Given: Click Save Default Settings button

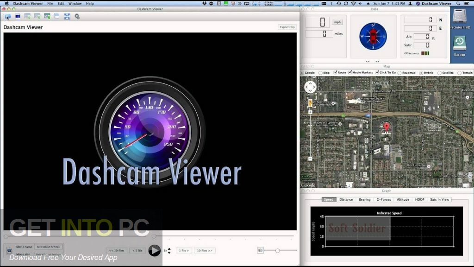Looking at the screenshot, I should 48,247.
